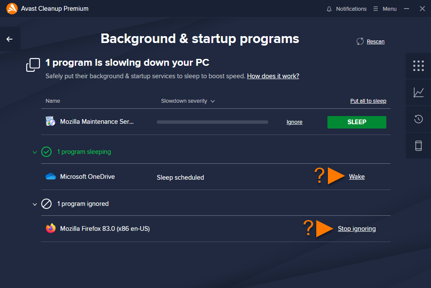Click the Microsoft OneDrive cloud icon
431x288 pixels.
(51, 177)
